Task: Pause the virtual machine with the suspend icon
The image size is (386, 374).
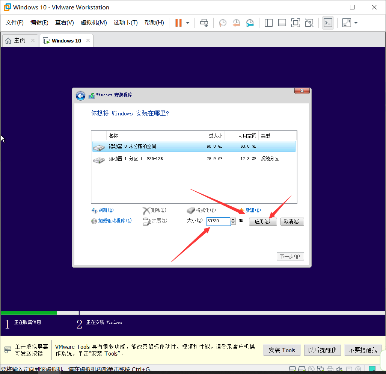Action: (178, 23)
